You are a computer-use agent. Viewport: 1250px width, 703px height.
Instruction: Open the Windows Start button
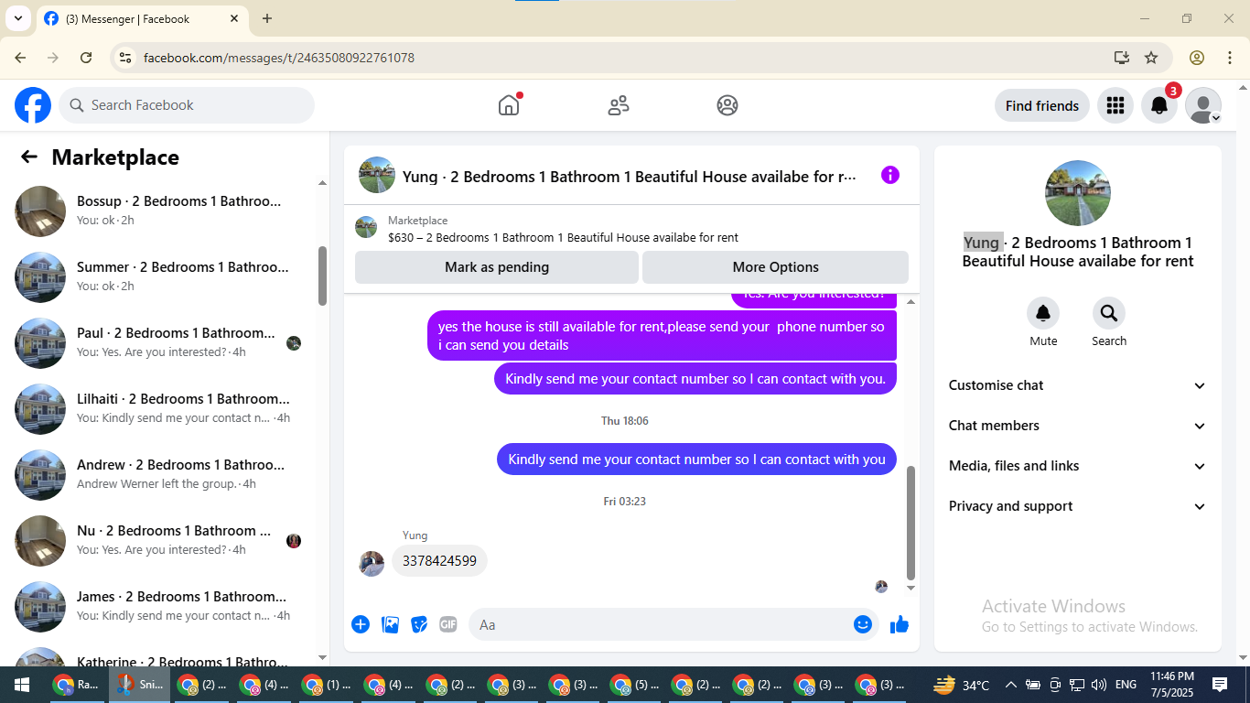(22, 685)
